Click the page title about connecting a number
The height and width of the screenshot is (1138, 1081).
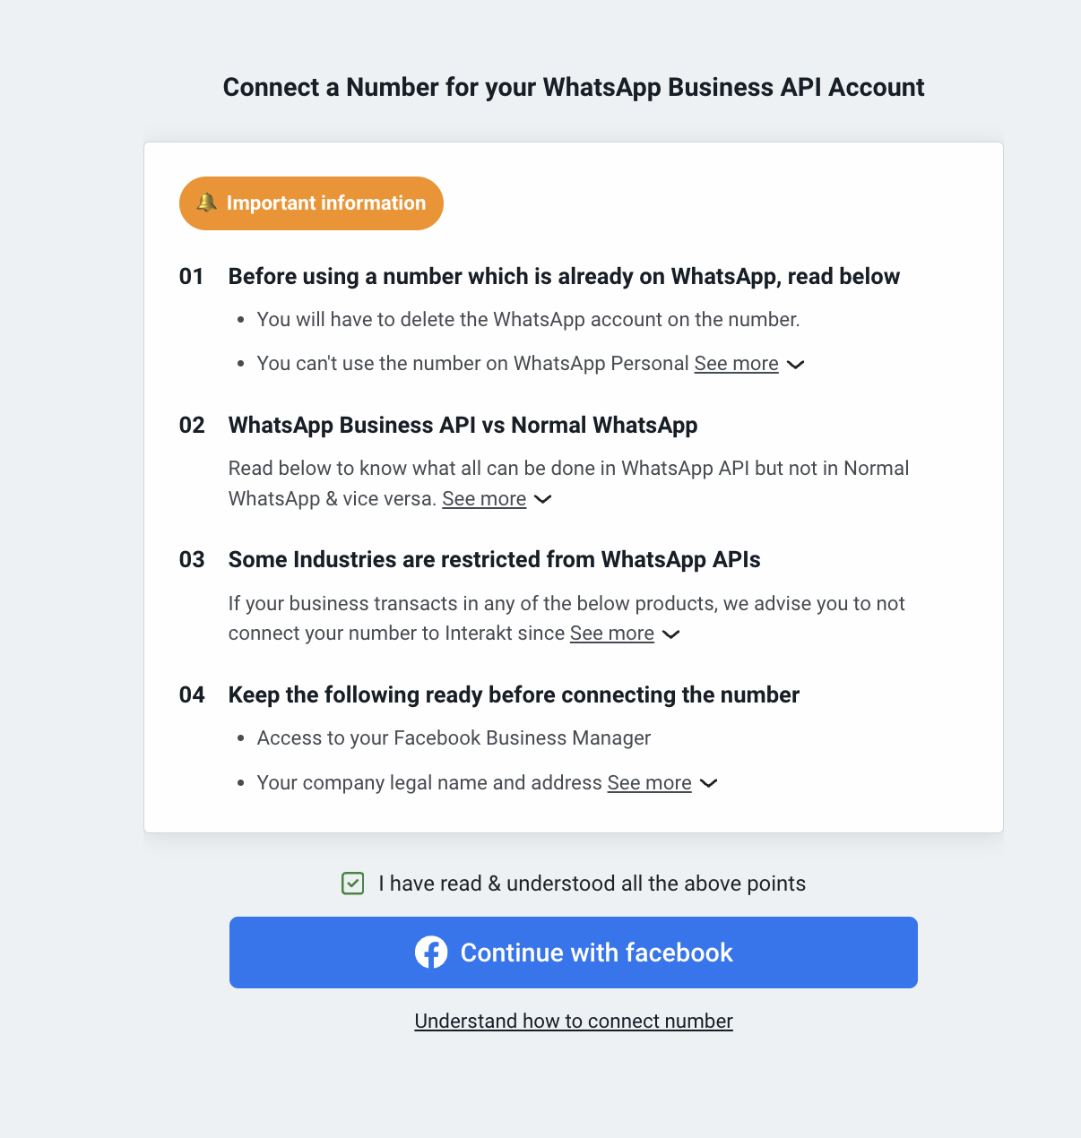point(574,87)
